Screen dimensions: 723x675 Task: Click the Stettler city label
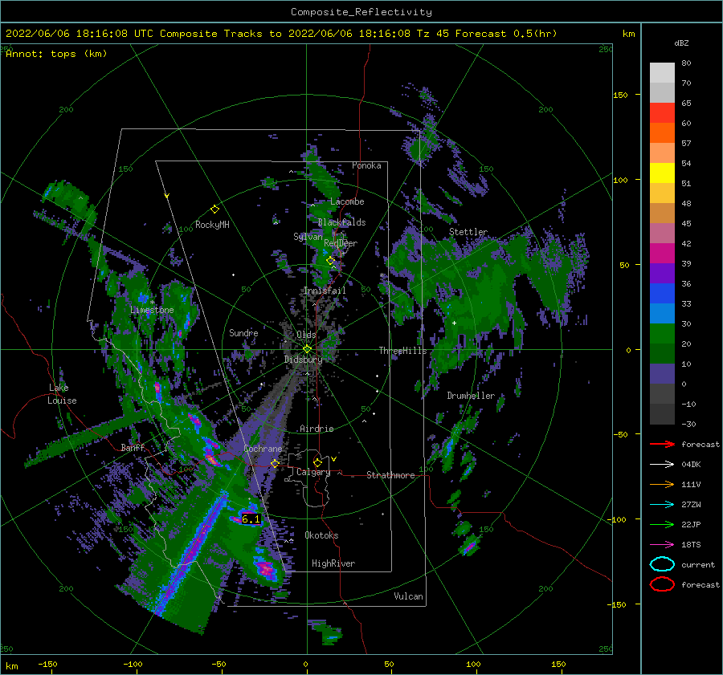[x=468, y=232]
